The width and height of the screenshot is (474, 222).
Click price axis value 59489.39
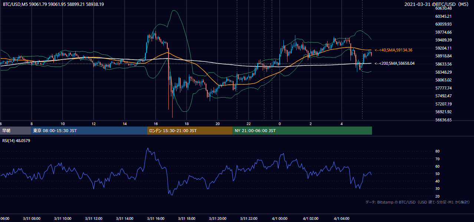coord(443,40)
